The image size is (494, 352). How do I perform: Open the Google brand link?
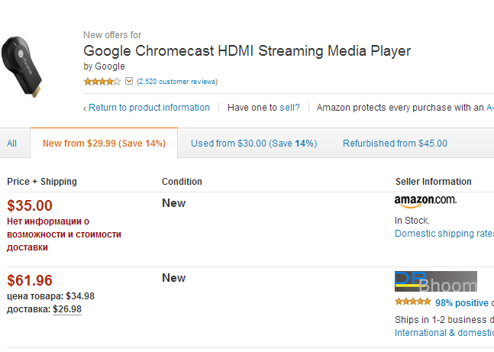coord(110,66)
